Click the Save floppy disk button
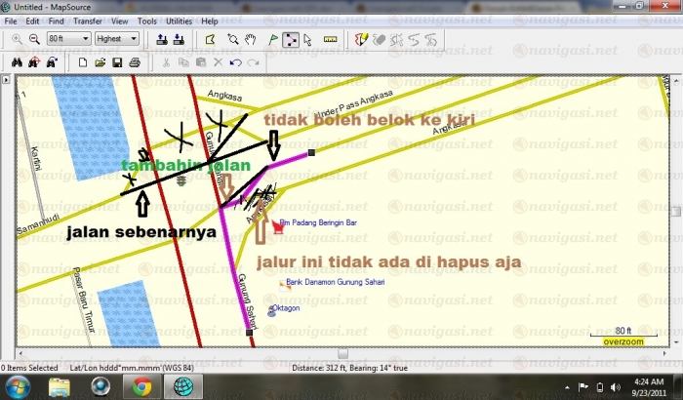 point(117,63)
